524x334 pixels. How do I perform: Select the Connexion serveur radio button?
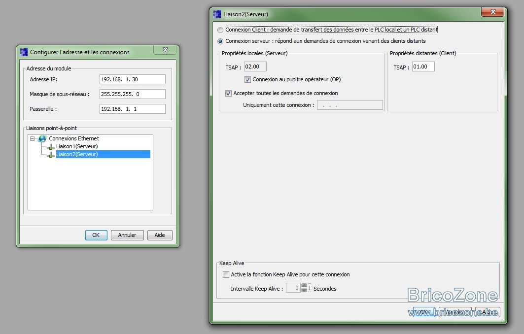point(220,41)
